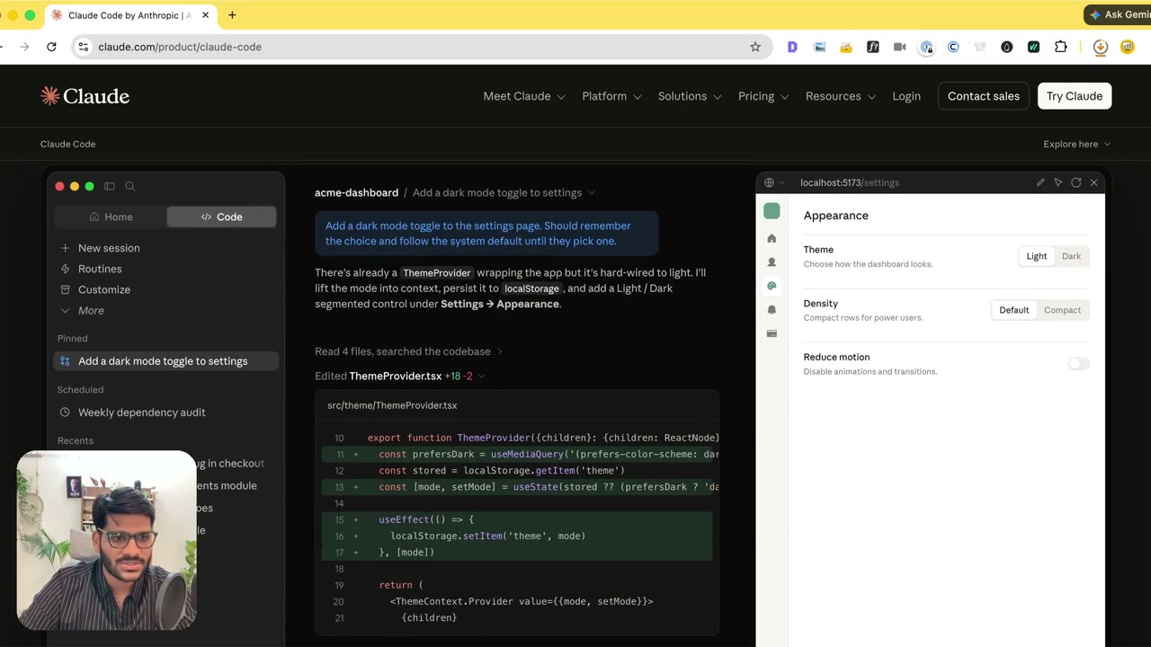Screen dimensions: 1151x647
Task: Open the user profile icon in the dashboard sidebar
Action: 772,262
